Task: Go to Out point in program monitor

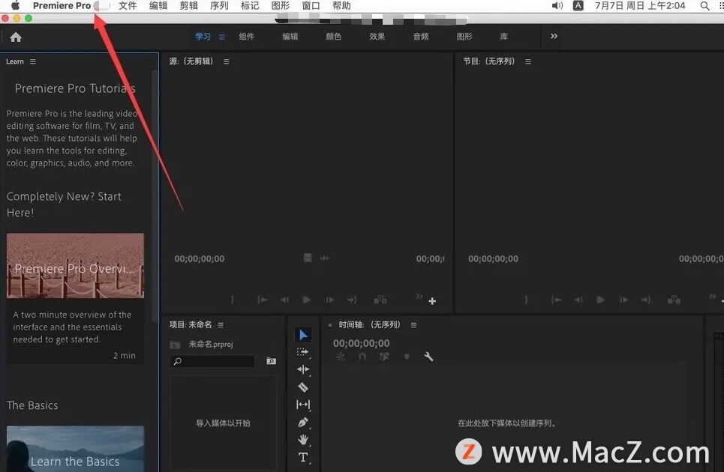Action: [645, 300]
